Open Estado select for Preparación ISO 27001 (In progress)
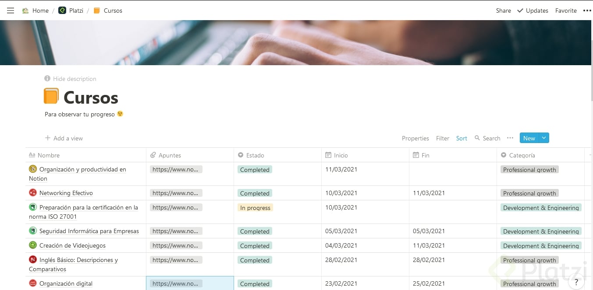This screenshot has height=290, width=593. tap(255, 208)
